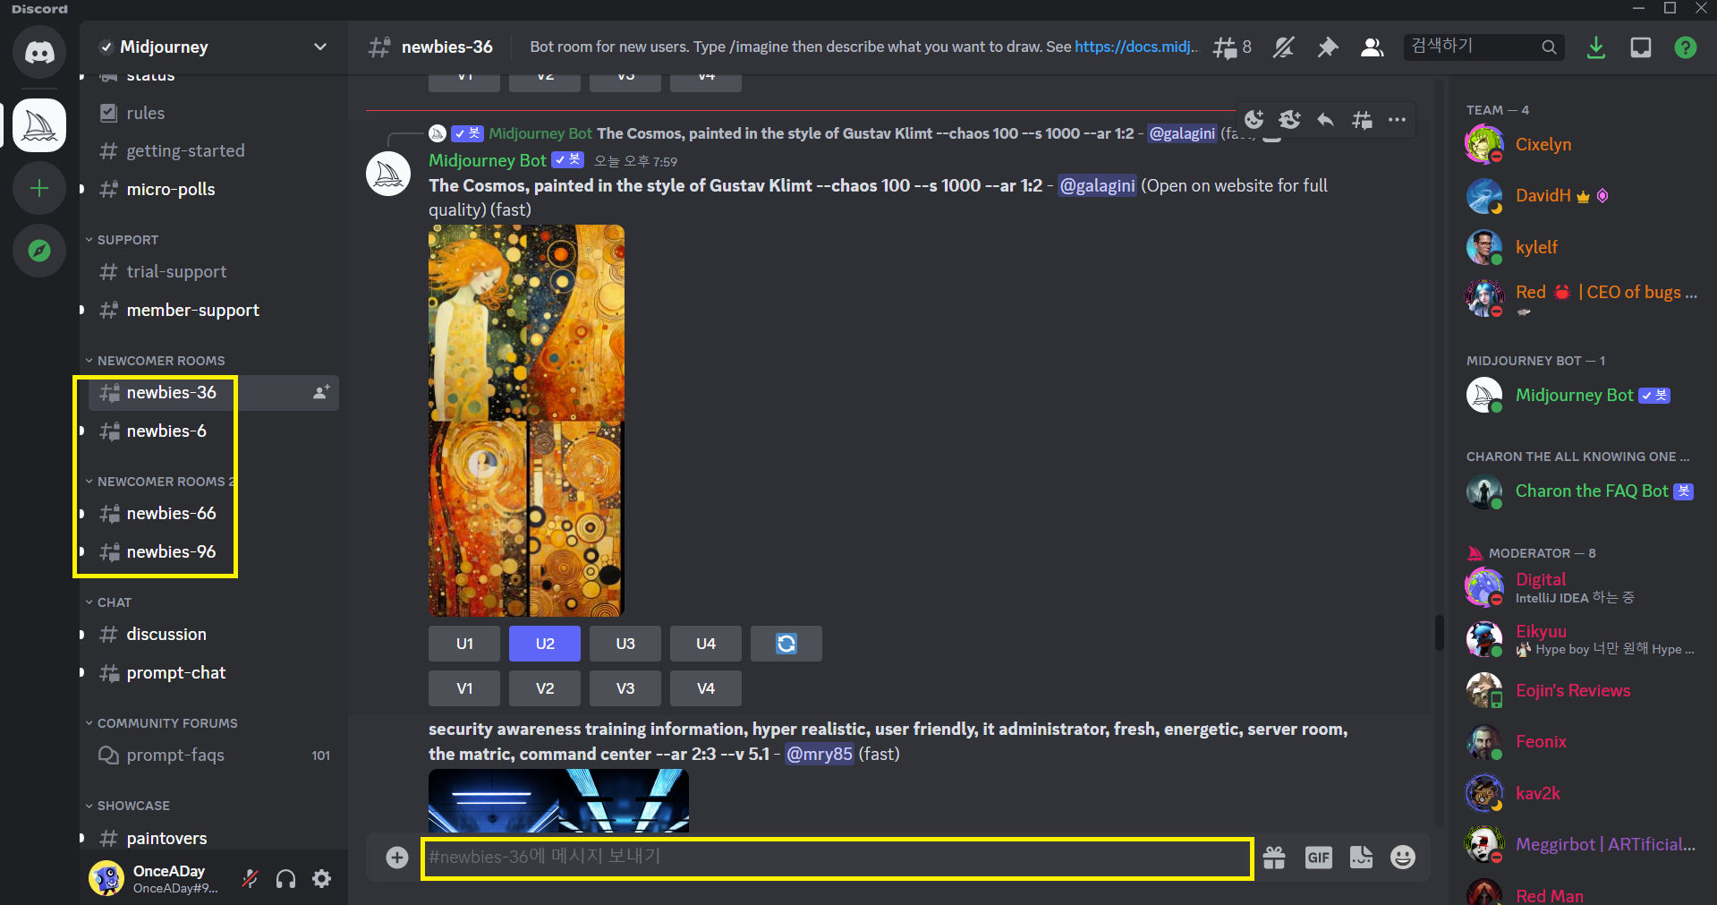The image size is (1717, 905).
Task: Collapse the NEWCOMER ROOMS 2 category
Action: coord(160,482)
